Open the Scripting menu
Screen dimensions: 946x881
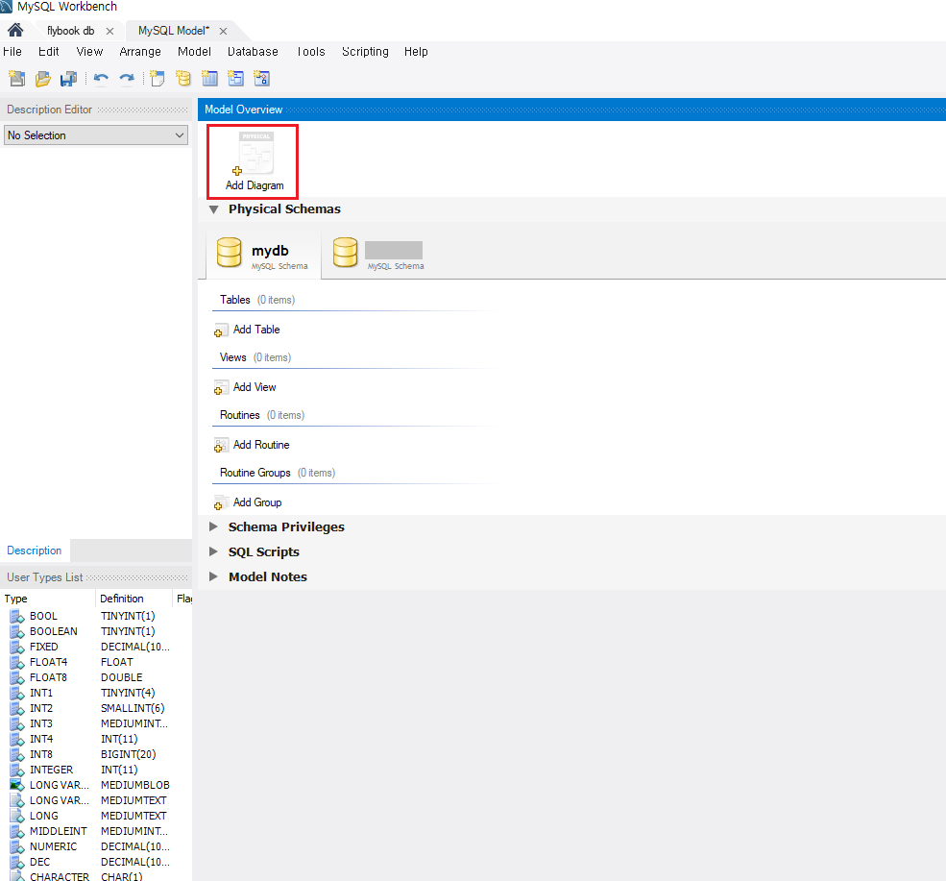tap(365, 51)
